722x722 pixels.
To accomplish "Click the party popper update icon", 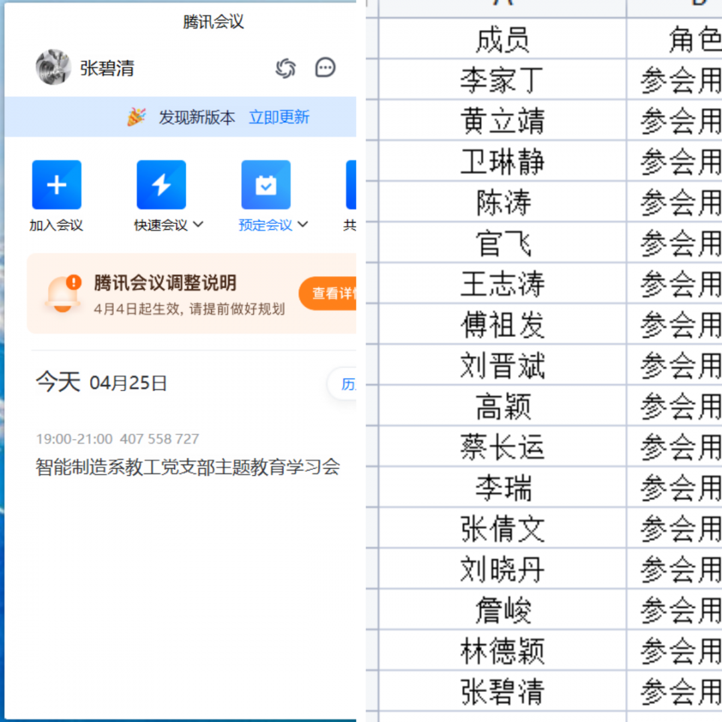I will [x=136, y=117].
